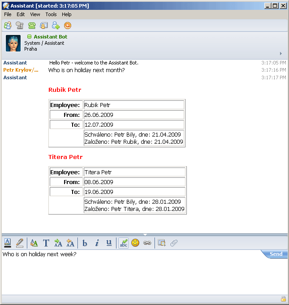The height and width of the screenshot is (305, 289).
Task: Open the group contacts icon in toolbar
Action: tap(8, 26)
